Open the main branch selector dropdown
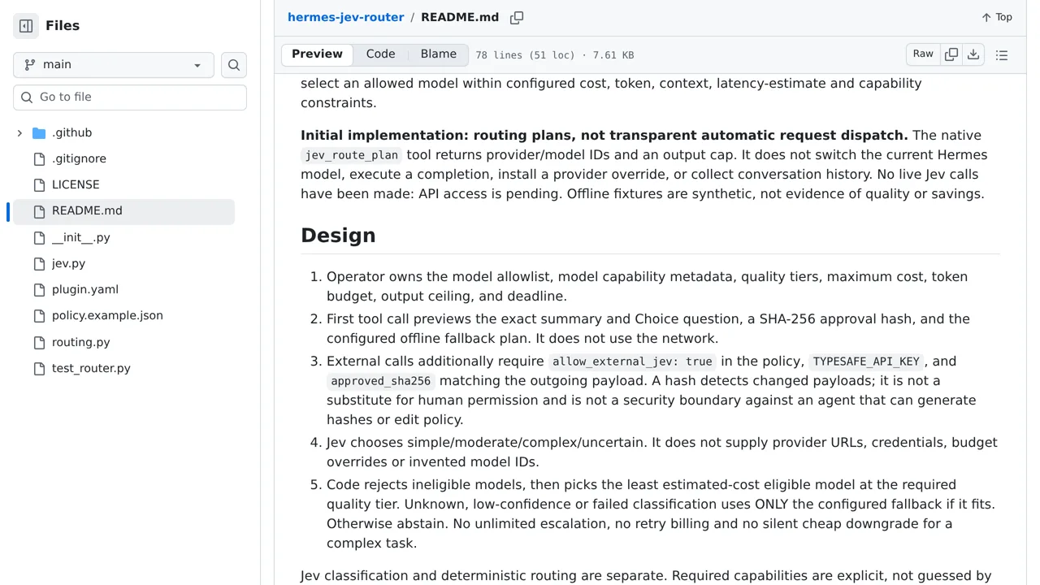 (x=114, y=65)
